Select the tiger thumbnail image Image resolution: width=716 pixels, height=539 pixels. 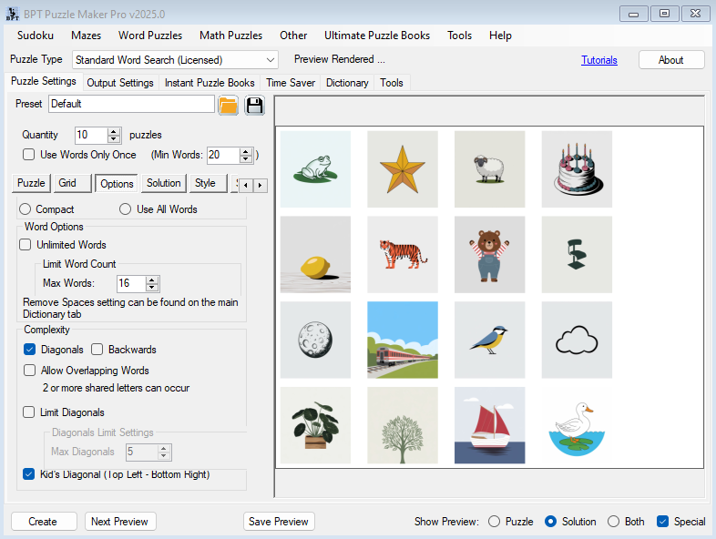click(403, 254)
